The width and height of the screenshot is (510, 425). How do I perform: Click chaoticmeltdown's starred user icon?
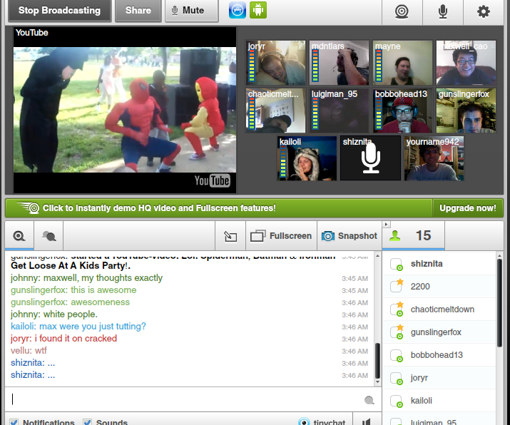pyautogui.click(x=397, y=309)
